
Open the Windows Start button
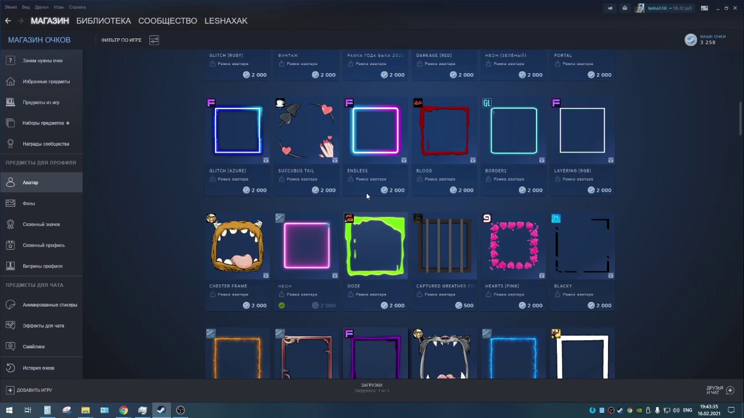point(8,410)
